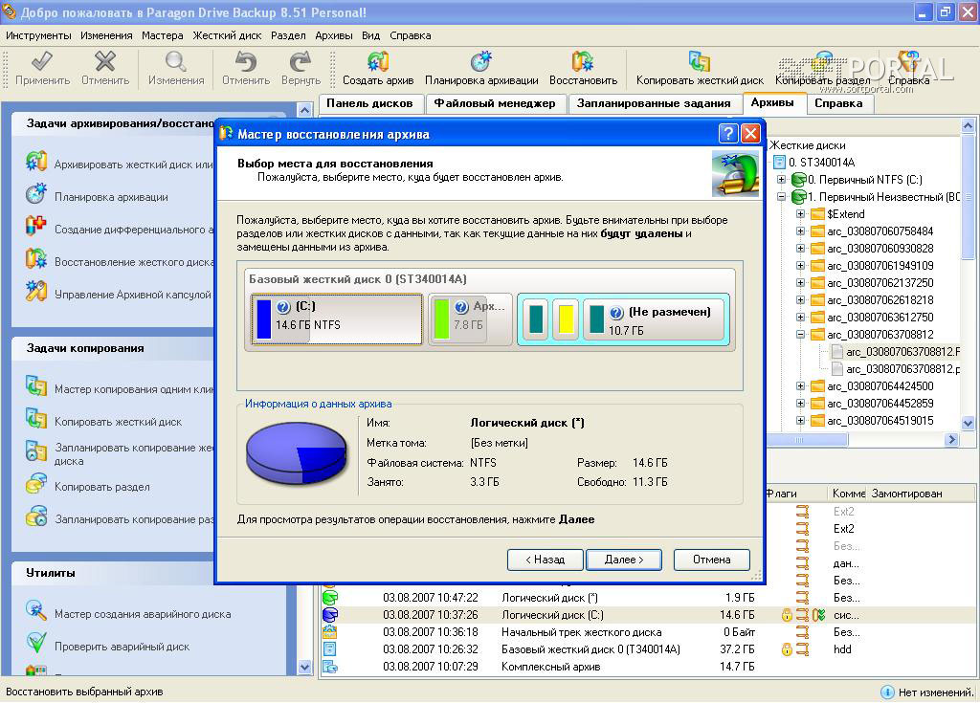Click Копировать раздел toolbar icon
Viewport: 980px width, 703px height.
click(x=823, y=61)
